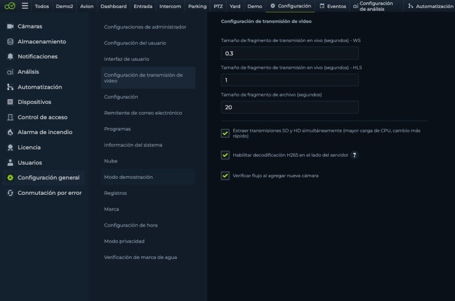Select Alarma de incendio in the sidebar

tap(44, 132)
